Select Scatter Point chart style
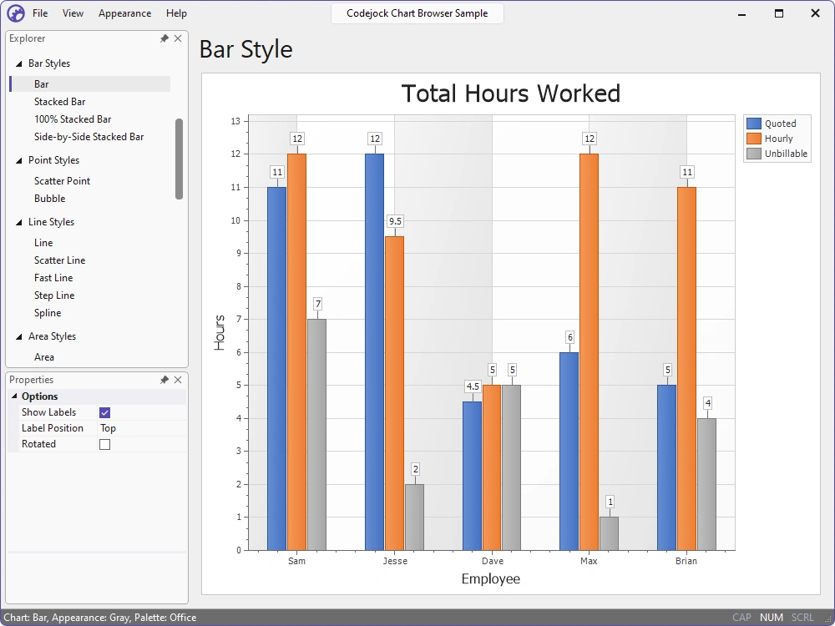This screenshot has width=835, height=626. pos(63,181)
